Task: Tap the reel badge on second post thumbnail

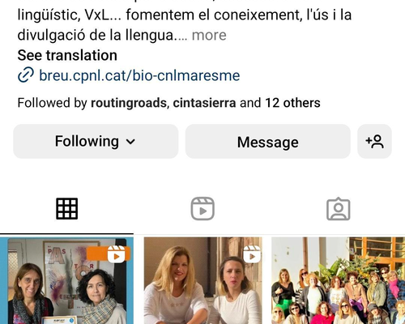Action: coord(252,254)
